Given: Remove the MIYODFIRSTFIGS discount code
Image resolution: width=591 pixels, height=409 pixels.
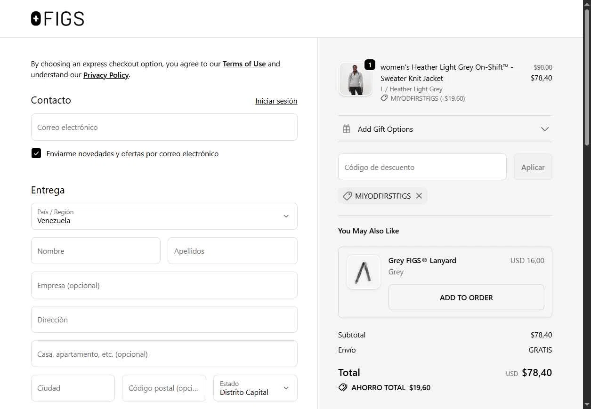Looking at the screenshot, I should pyautogui.click(x=419, y=196).
